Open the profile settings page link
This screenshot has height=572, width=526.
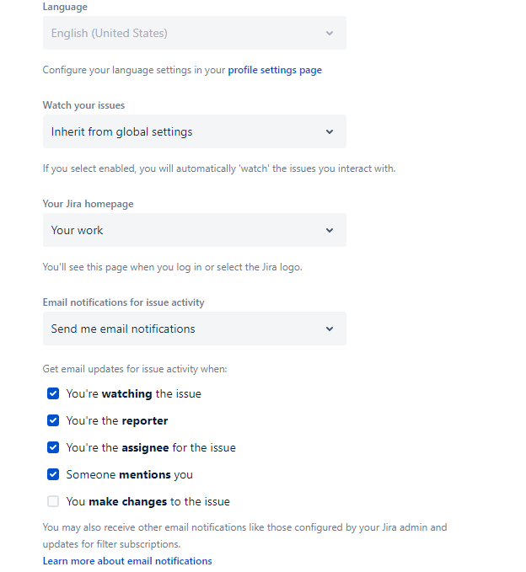click(275, 70)
